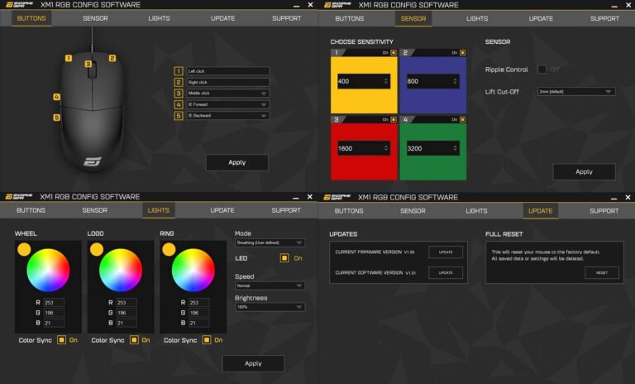Pick a color on the WHEEL color wheel
The width and height of the screenshot is (635, 384).
click(48, 271)
